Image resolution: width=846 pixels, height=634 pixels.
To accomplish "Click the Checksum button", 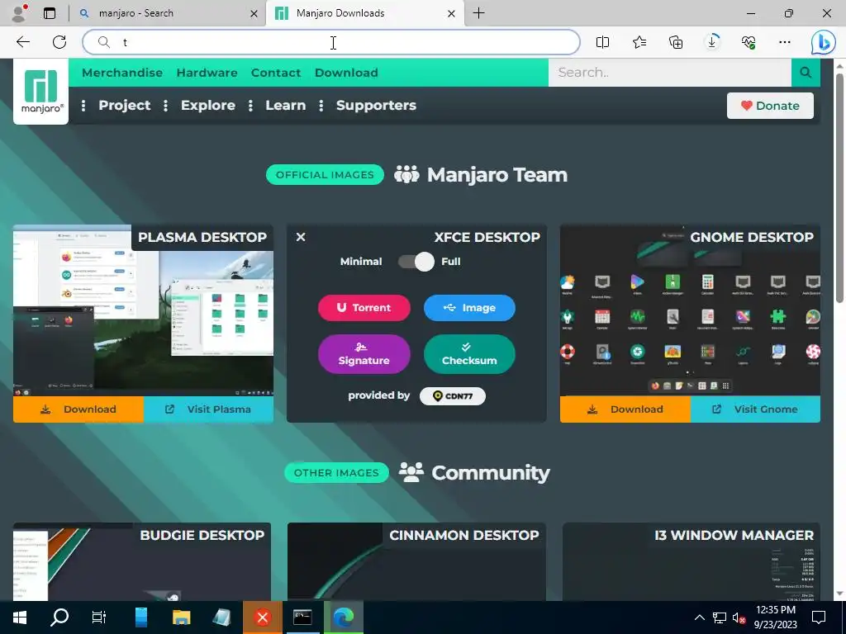I will pos(469,354).
